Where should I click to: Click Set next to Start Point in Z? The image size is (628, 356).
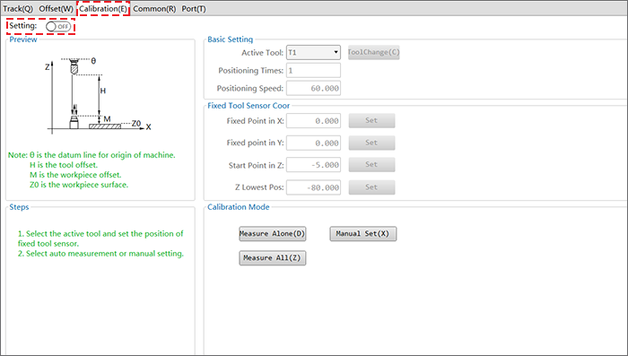click(x=371, y=165)
